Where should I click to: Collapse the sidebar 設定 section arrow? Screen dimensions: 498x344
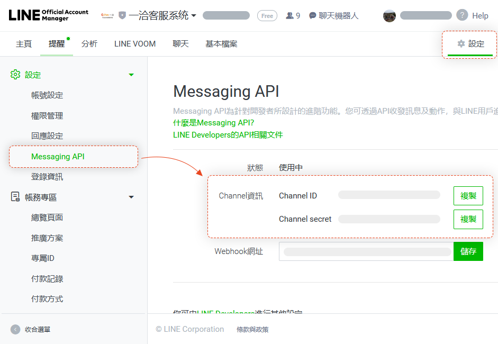coord(131,75)
